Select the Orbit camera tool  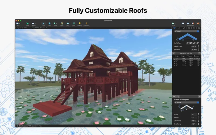coord(62,23)
